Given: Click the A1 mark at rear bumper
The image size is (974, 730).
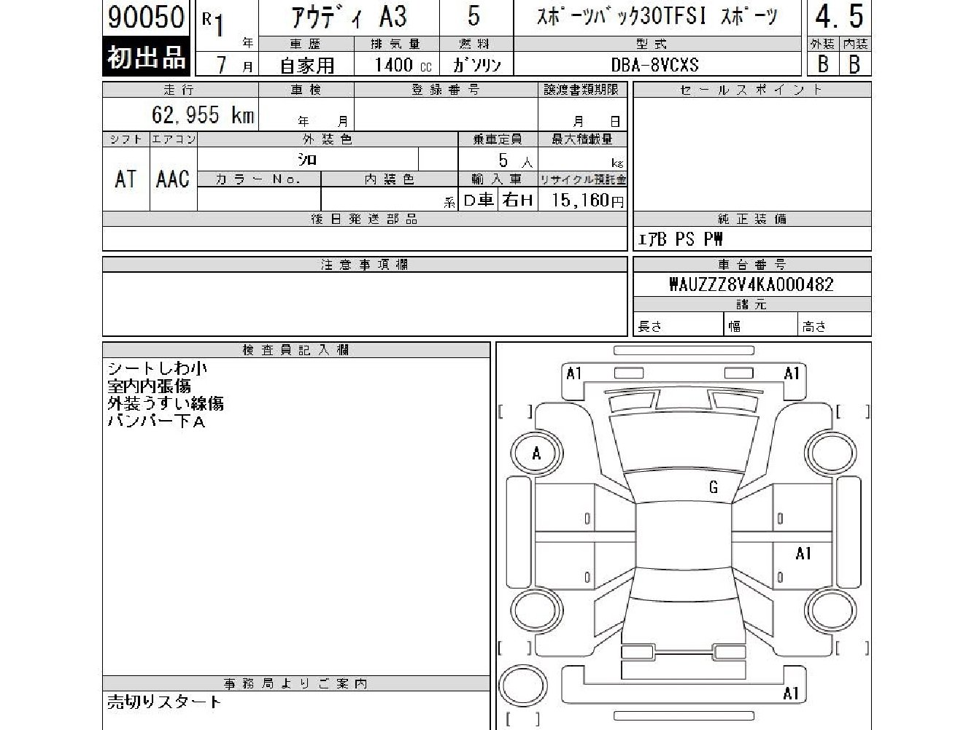Looking at the screenshot, I should (791, 693).
